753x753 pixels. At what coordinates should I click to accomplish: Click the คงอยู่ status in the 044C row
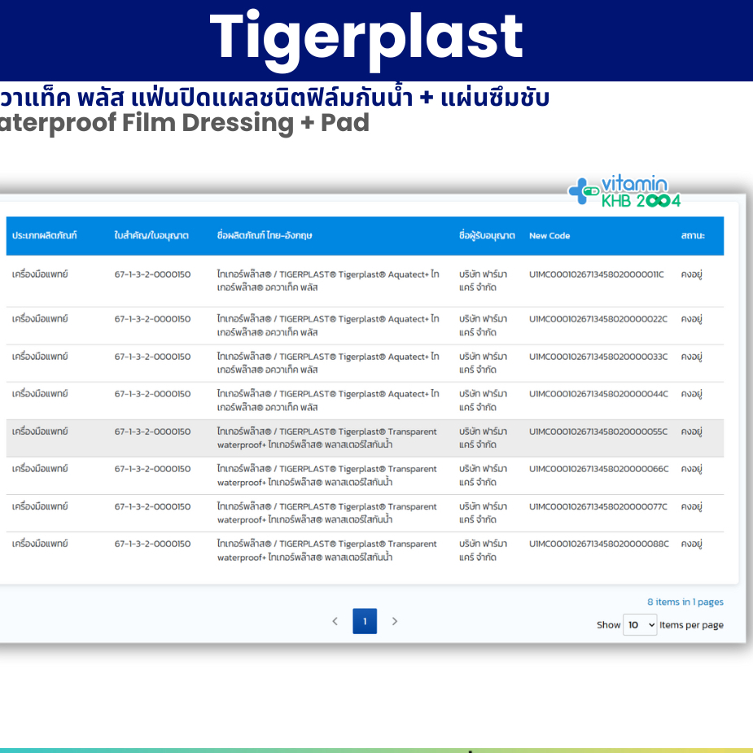pyautogui.click(x=691, y=394)
